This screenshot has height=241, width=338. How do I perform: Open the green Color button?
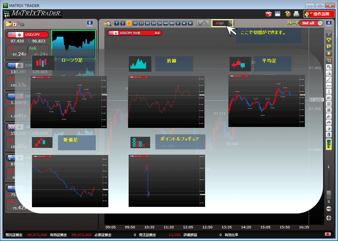click(x=329, y=144)
